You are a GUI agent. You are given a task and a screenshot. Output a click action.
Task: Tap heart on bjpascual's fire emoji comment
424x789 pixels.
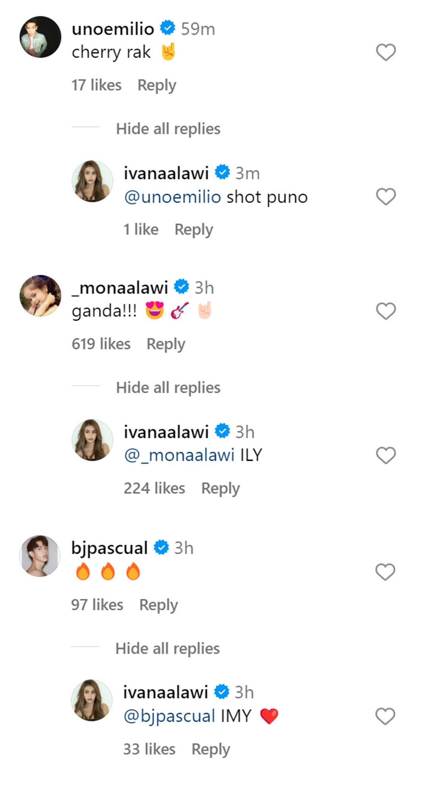(385, 572)
